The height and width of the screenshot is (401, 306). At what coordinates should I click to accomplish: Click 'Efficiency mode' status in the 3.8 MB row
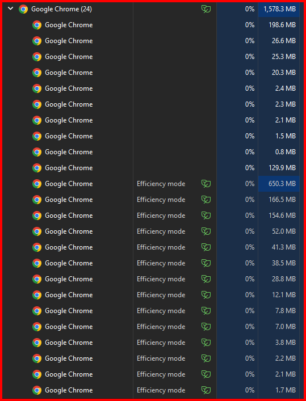click(161, 343)
